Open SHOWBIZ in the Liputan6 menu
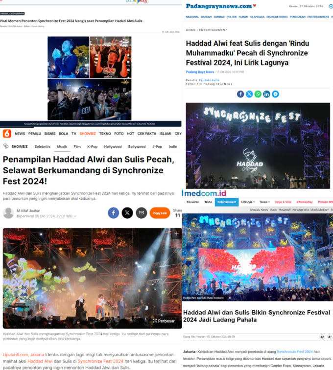The width and height of the screenshot is (333, 370). point(88,134)
